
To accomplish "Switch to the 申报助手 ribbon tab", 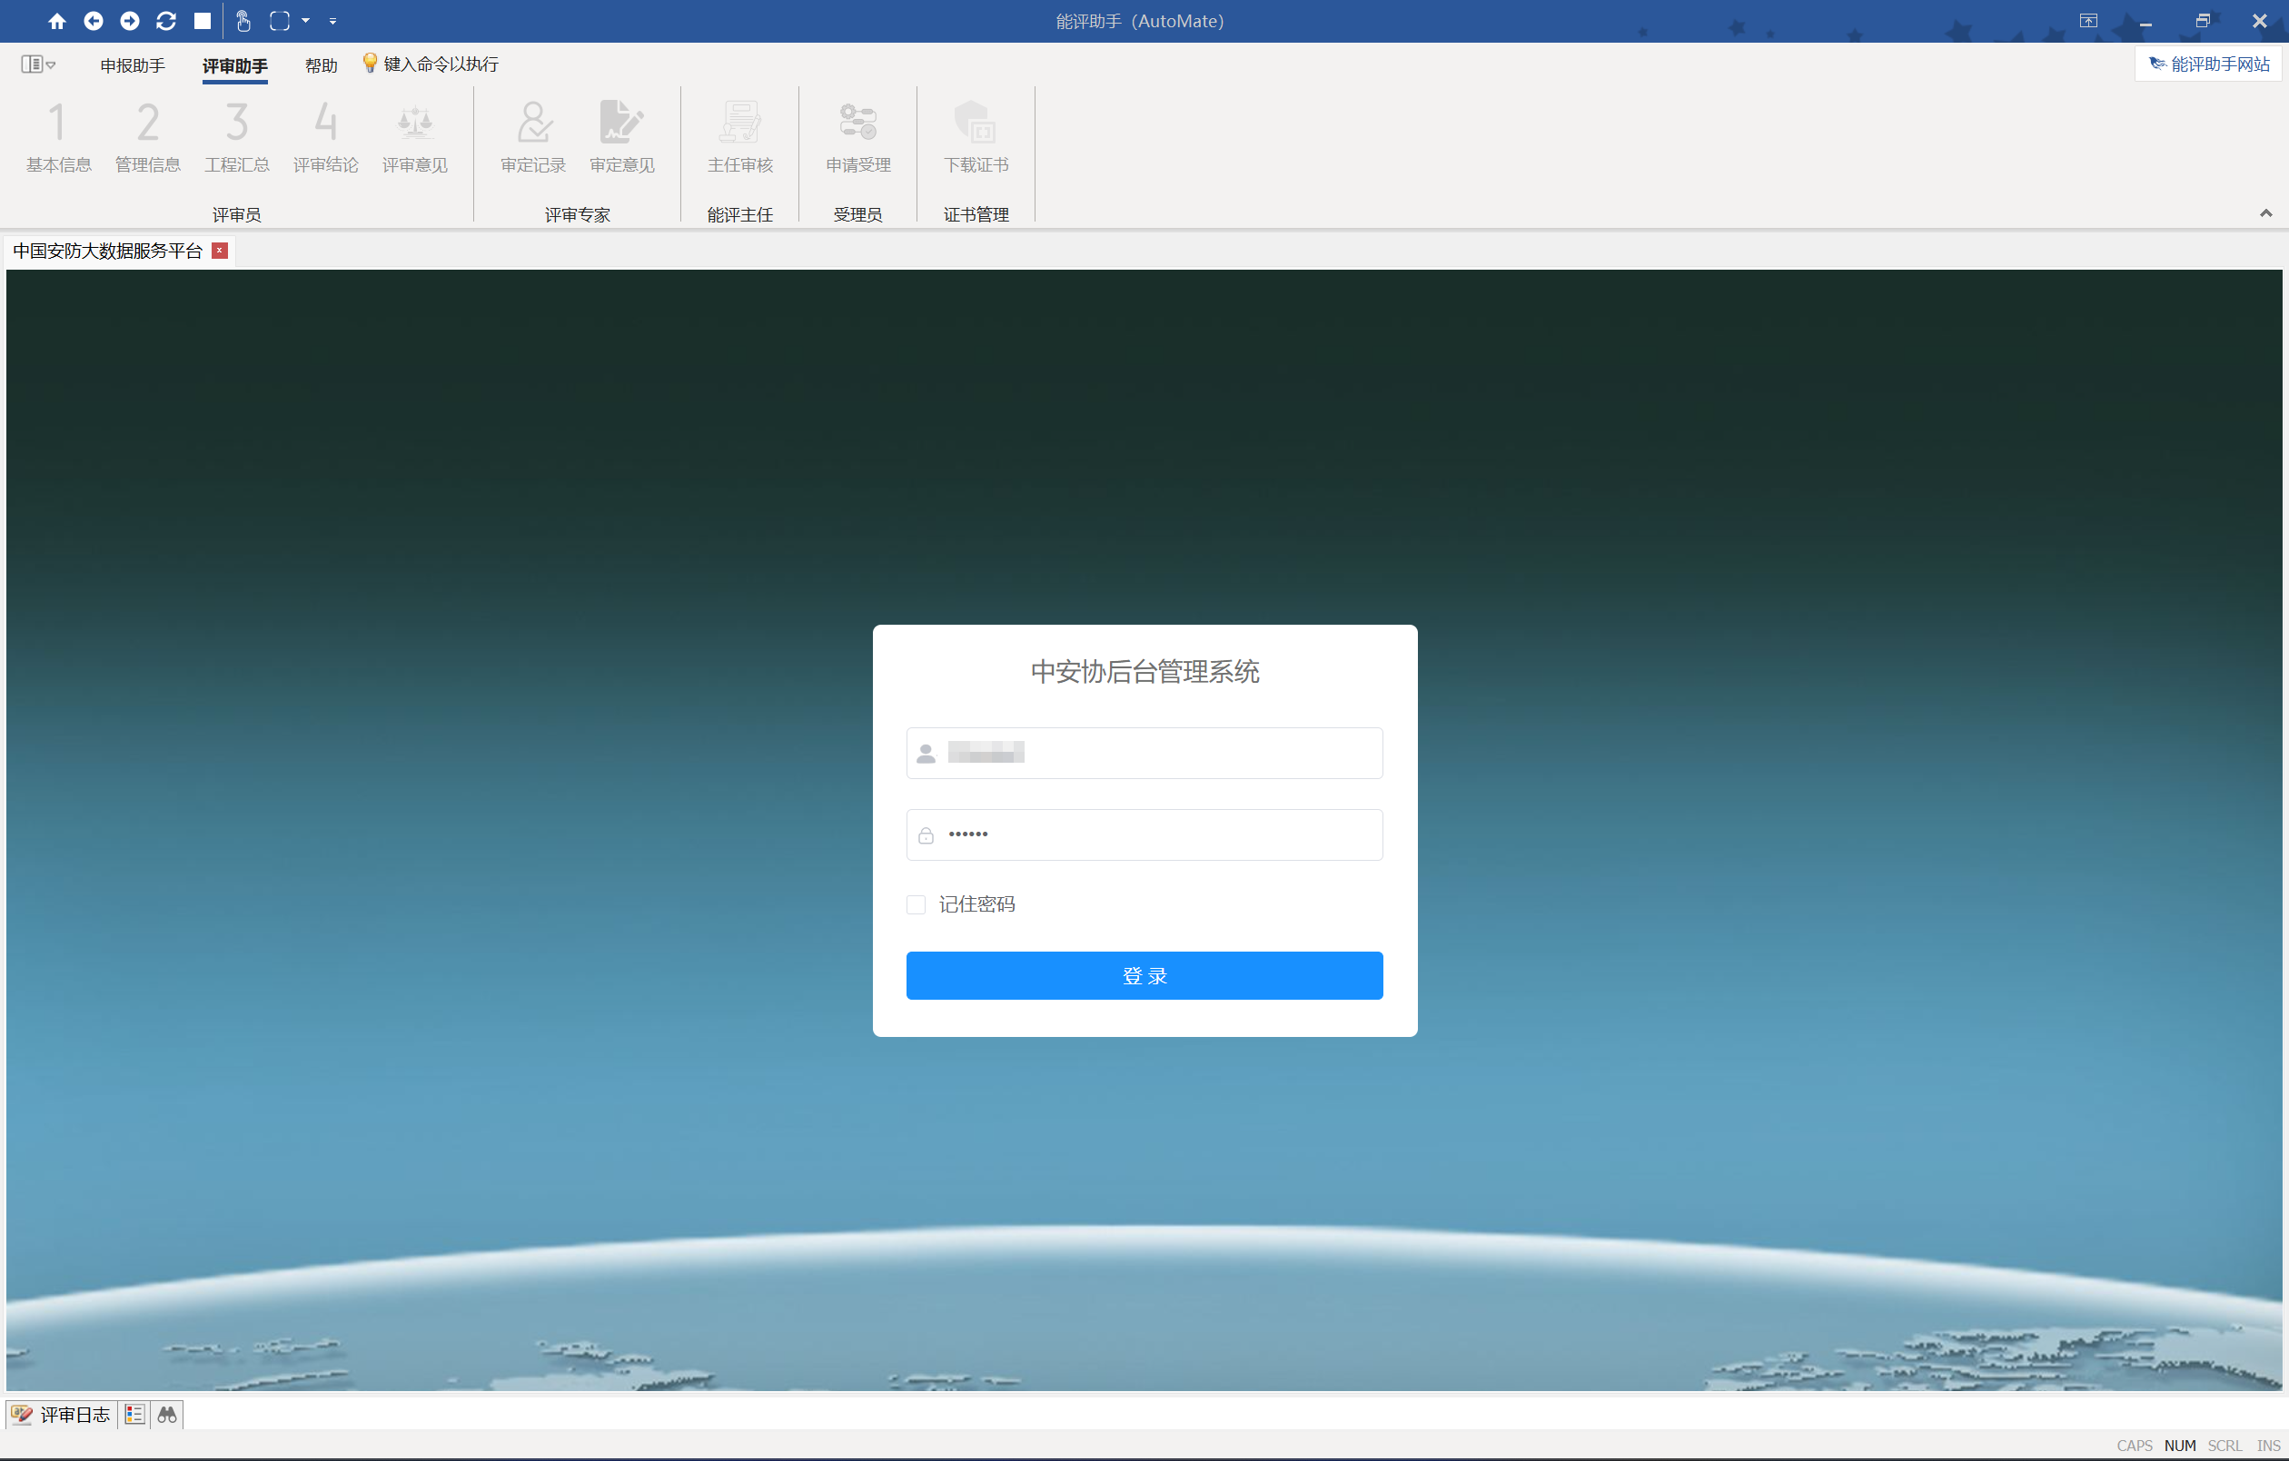I will point(132,65).
